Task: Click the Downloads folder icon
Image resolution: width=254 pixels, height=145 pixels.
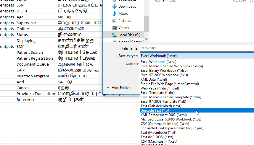Action: pyautogui.click(x=115, y=6)
